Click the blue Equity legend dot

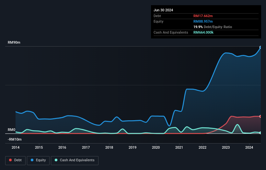click(x=32, y=160)
